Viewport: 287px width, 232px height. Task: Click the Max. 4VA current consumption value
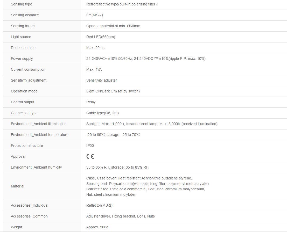click(x=94, y=69)
